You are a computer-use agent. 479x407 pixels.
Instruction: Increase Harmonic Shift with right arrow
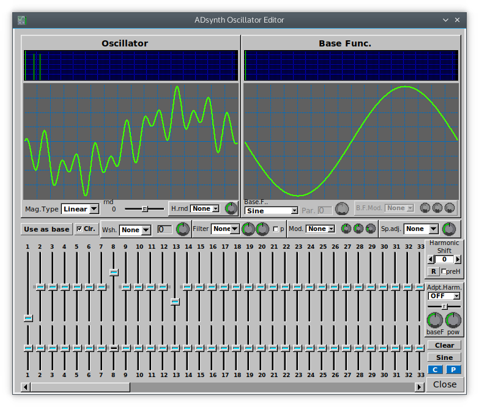458,259
